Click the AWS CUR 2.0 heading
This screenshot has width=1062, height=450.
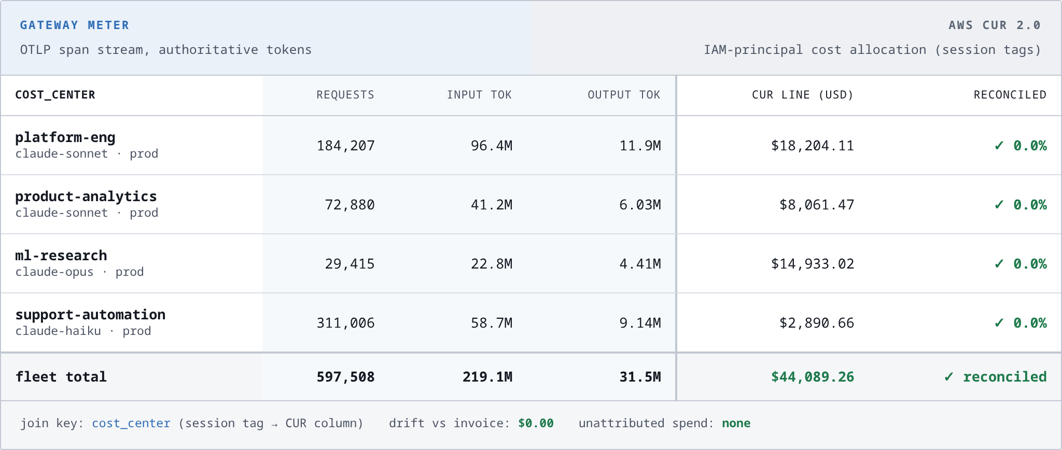click(x=995, y=25)
